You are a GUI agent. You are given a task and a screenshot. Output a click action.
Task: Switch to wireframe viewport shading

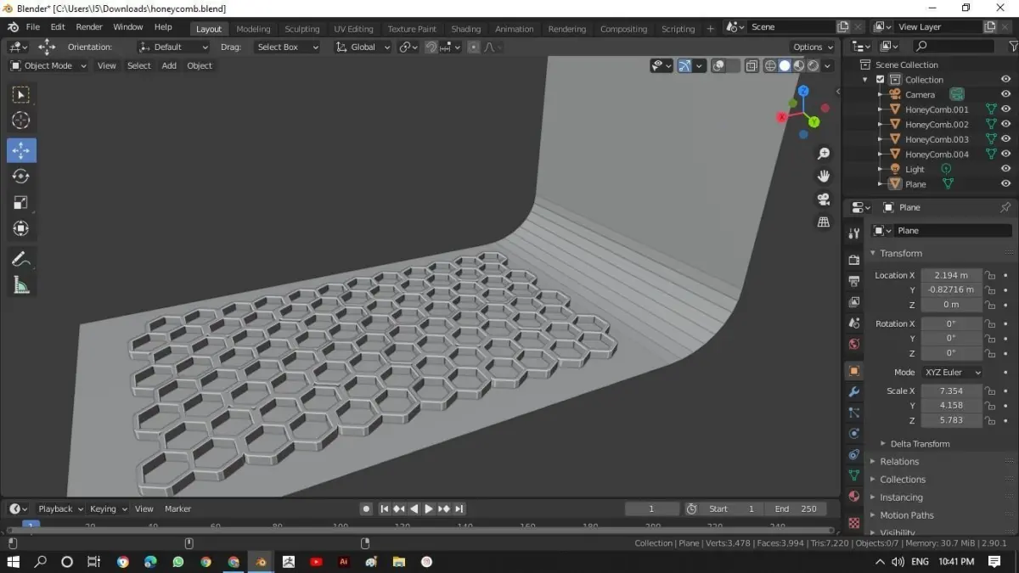click(x=770, y=65)
